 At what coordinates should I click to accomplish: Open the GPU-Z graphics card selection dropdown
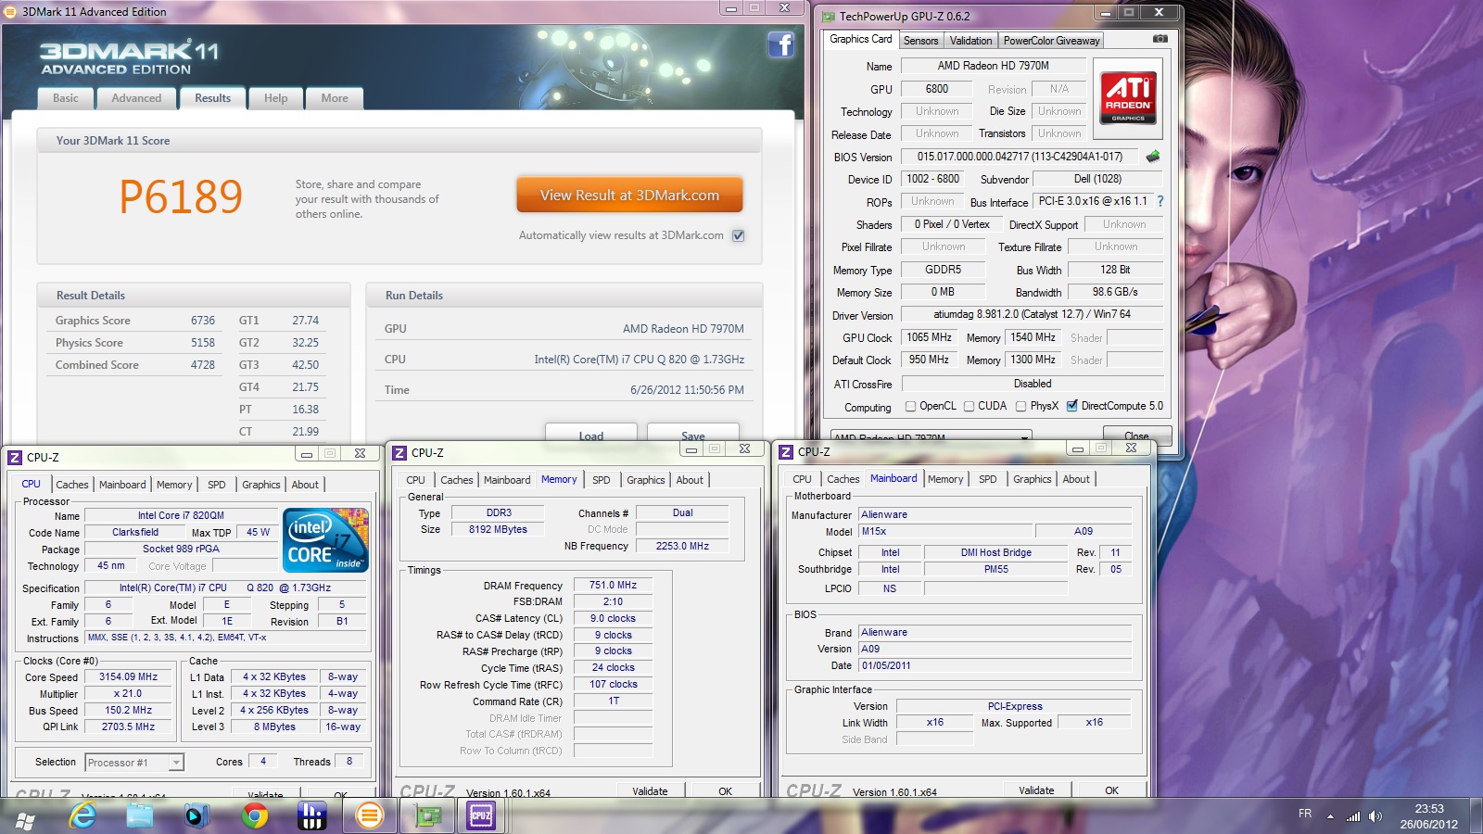point(930,436)
